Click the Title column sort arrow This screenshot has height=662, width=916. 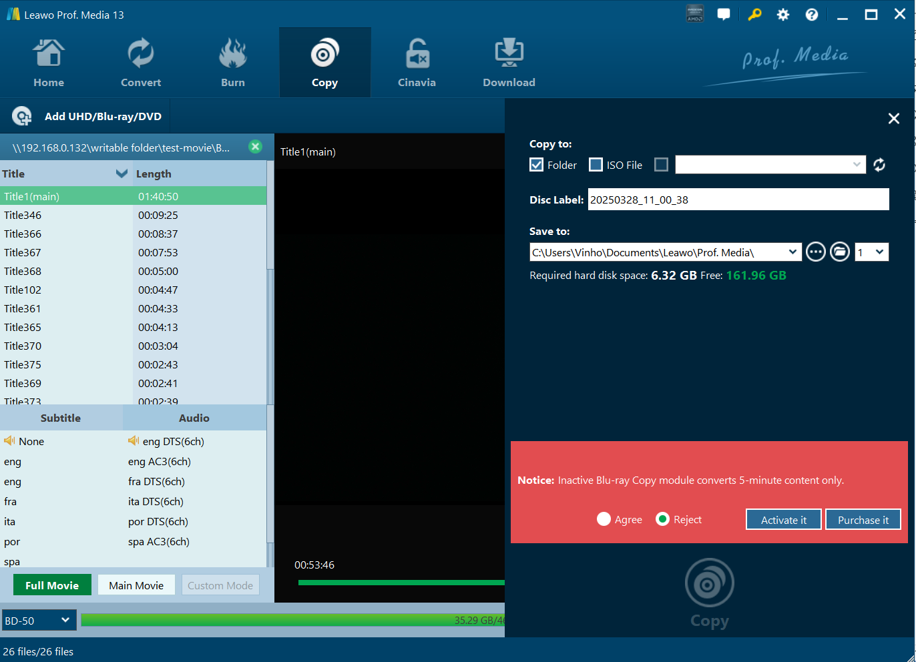pos(122,174)
